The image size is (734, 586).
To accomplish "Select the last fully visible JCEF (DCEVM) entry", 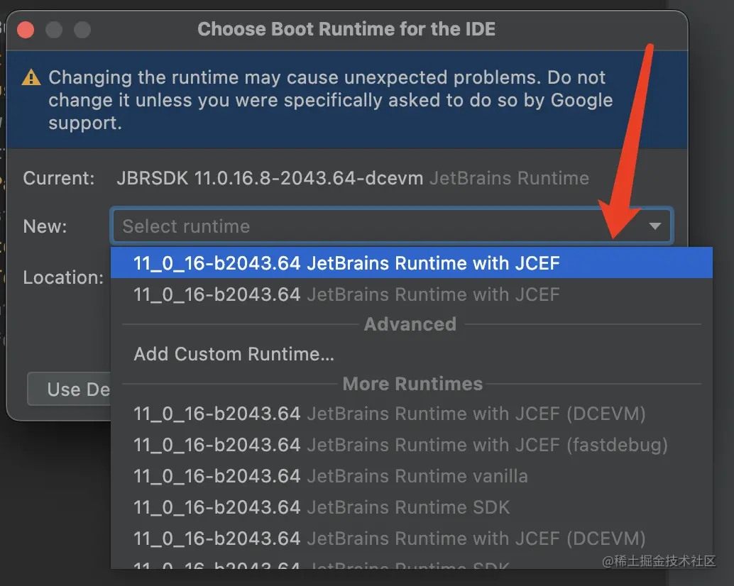I will [412, 538].
